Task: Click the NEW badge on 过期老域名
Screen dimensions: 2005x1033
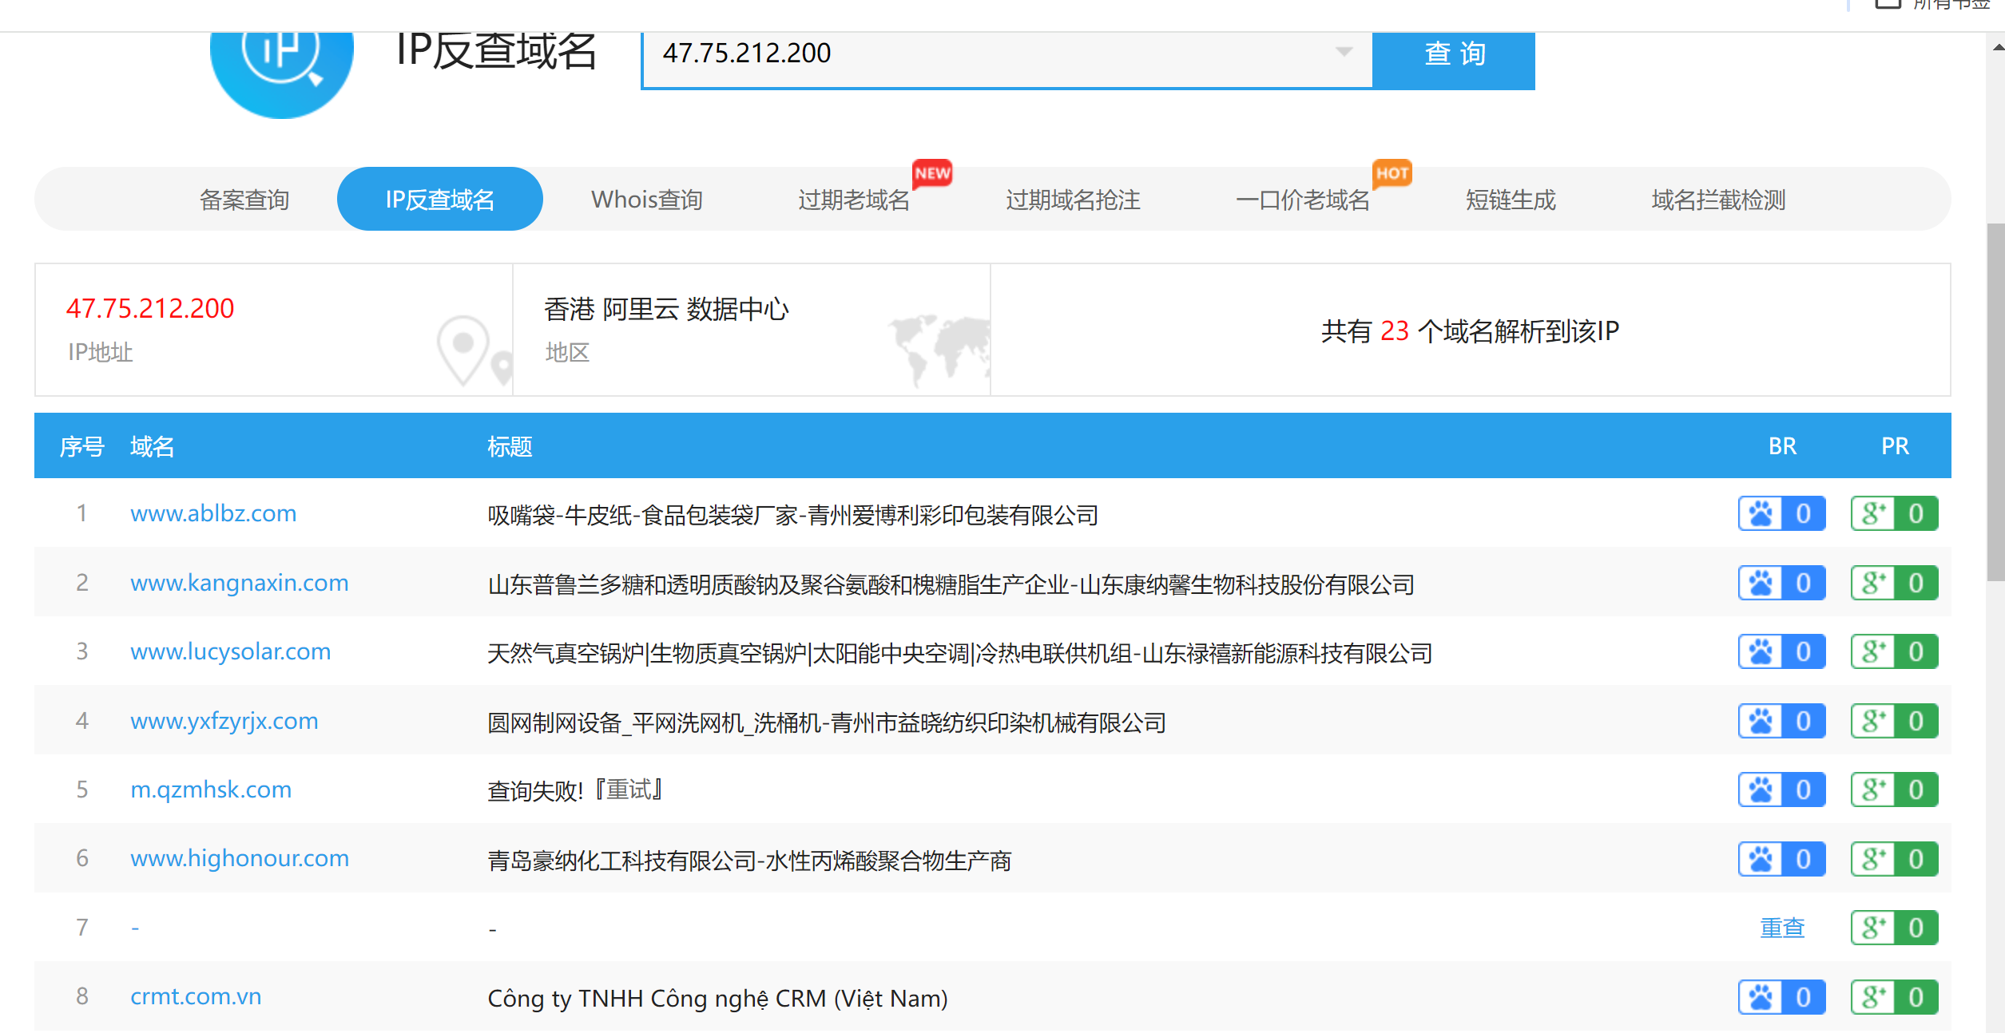Action: click(932, 173)
